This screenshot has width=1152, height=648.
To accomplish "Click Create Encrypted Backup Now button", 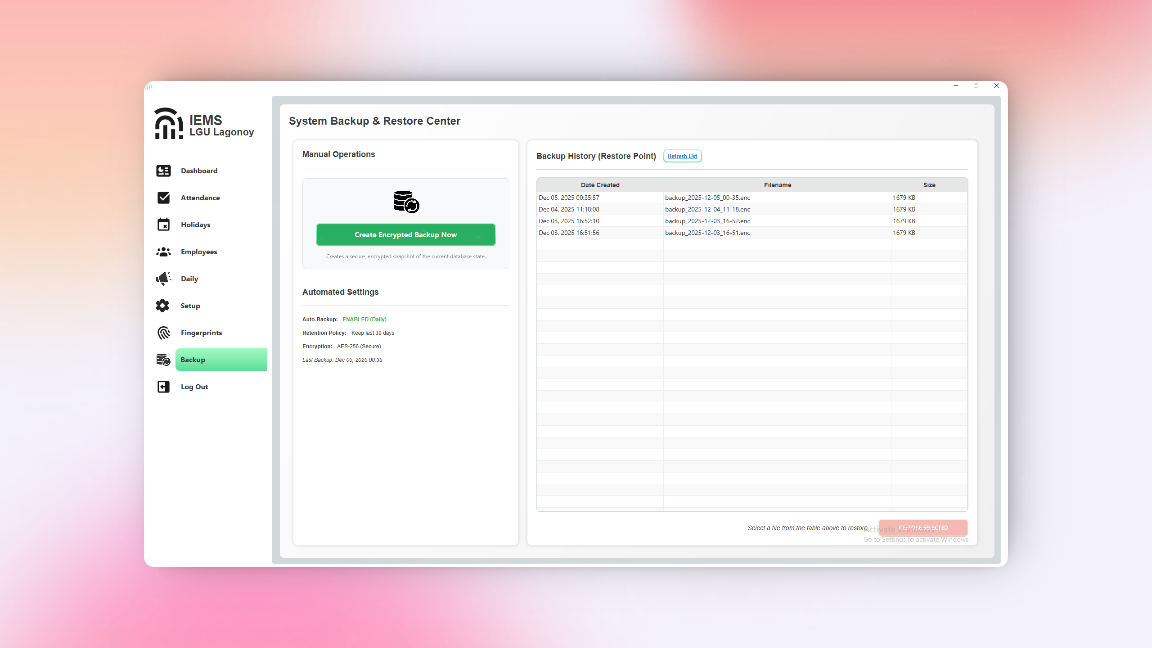I will 406,235.
